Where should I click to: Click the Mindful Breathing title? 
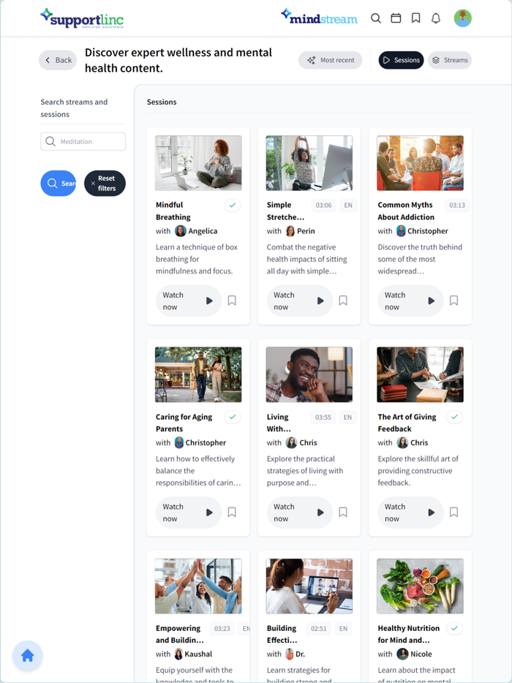coord(173,211)
